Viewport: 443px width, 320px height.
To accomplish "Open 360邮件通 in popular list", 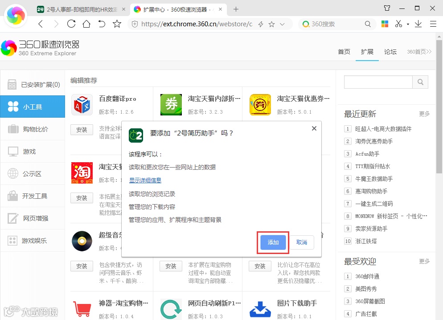I will click(367, 276).
